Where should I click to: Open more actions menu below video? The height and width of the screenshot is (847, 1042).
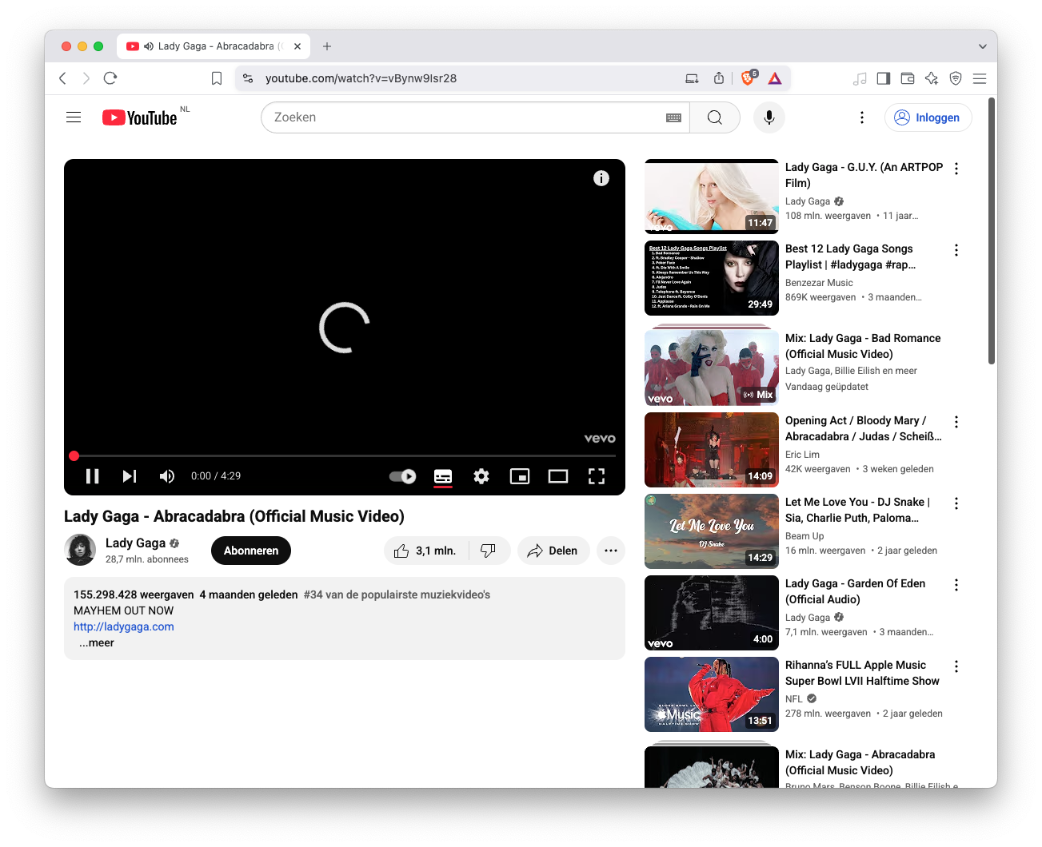[611, 551]
